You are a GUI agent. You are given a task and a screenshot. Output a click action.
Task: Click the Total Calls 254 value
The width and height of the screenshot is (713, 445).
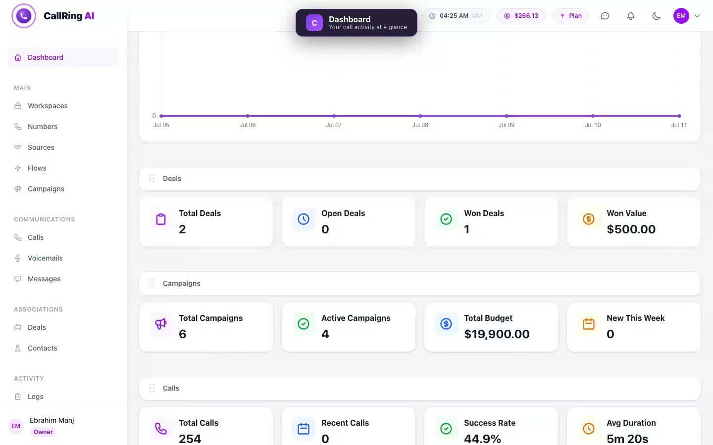(x=190, y=439)
